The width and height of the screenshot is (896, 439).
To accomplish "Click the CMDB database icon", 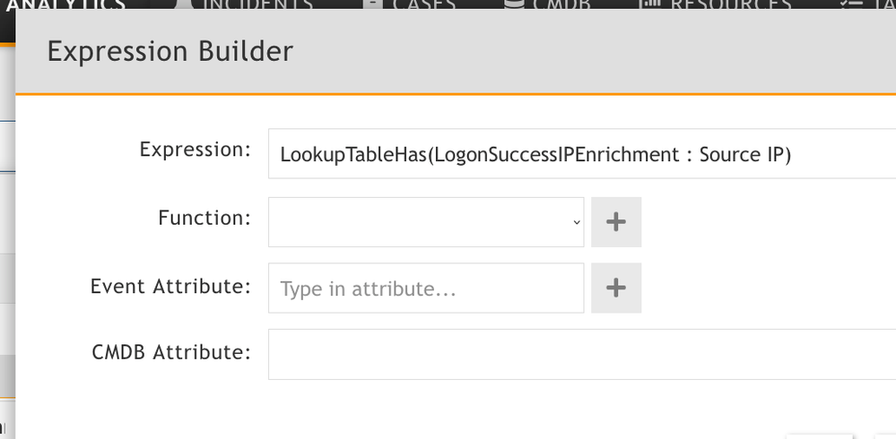I will pyautogui.click(x=514, y=4).
